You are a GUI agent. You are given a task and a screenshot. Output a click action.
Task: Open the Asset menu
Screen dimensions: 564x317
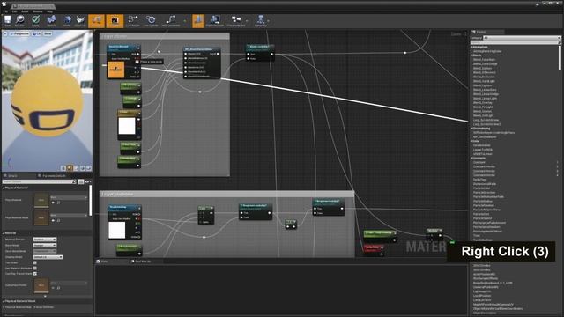click(25, 11)
